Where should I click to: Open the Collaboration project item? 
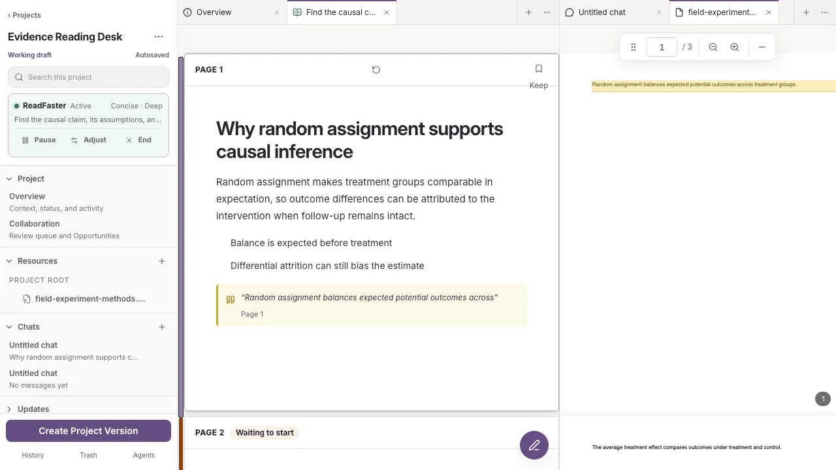(x=88, y=229)
